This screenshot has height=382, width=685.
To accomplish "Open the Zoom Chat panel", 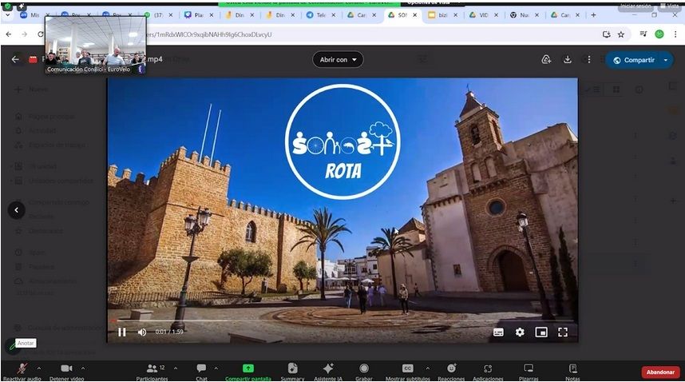I will 201,370.
